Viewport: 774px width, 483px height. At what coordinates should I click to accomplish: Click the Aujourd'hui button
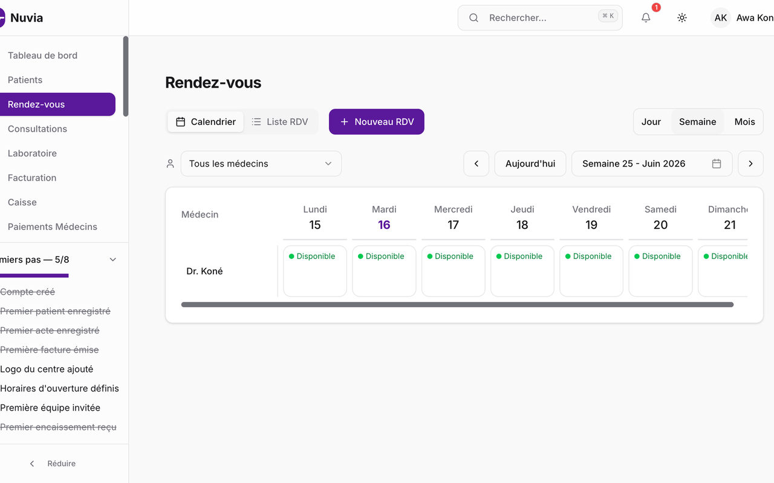530,164
